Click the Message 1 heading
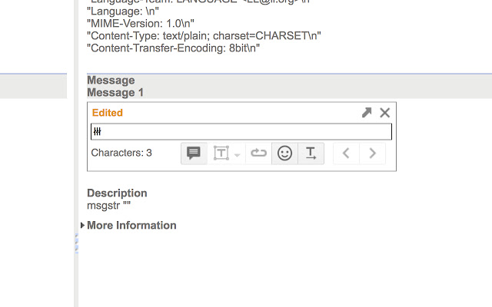The width and height of the screenshot is (492, 307). click(115, 93)
